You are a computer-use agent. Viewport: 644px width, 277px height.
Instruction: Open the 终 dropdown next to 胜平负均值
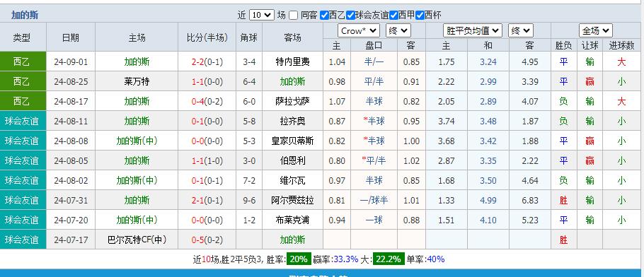(520, 30)
